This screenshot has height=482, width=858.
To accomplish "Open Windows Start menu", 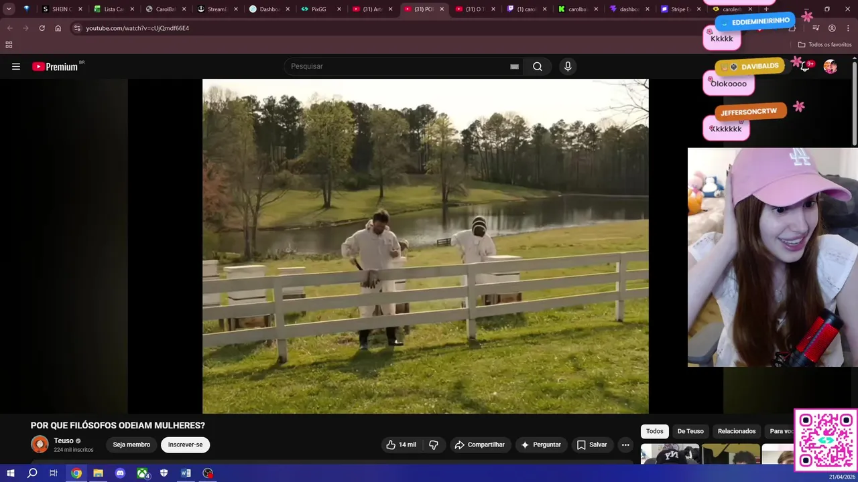I will (x=10, y=473).
